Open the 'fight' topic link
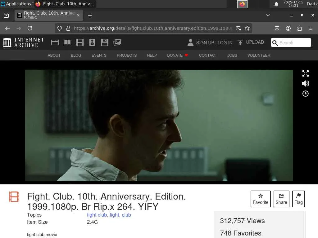Screen dimensions: 318x238 (x=114, y=215)
